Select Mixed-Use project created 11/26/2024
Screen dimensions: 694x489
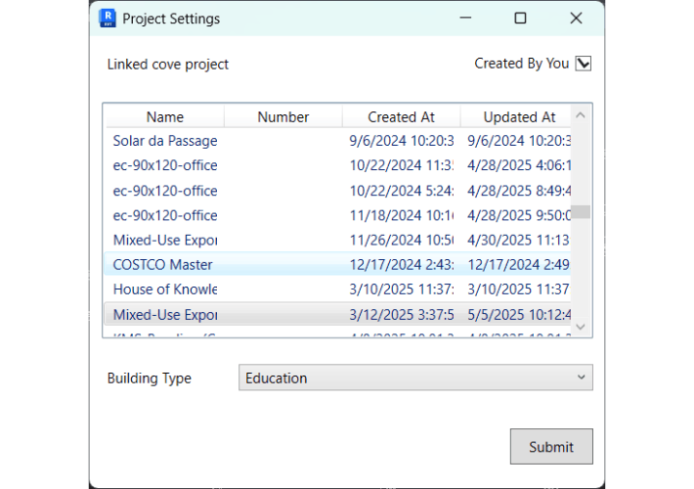164,240
